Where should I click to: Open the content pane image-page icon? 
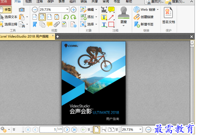64,25
